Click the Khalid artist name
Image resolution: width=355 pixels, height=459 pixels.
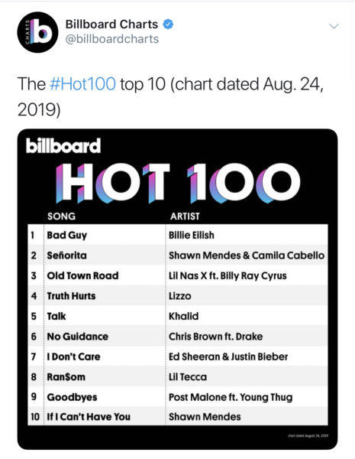[x=183, y=316]
